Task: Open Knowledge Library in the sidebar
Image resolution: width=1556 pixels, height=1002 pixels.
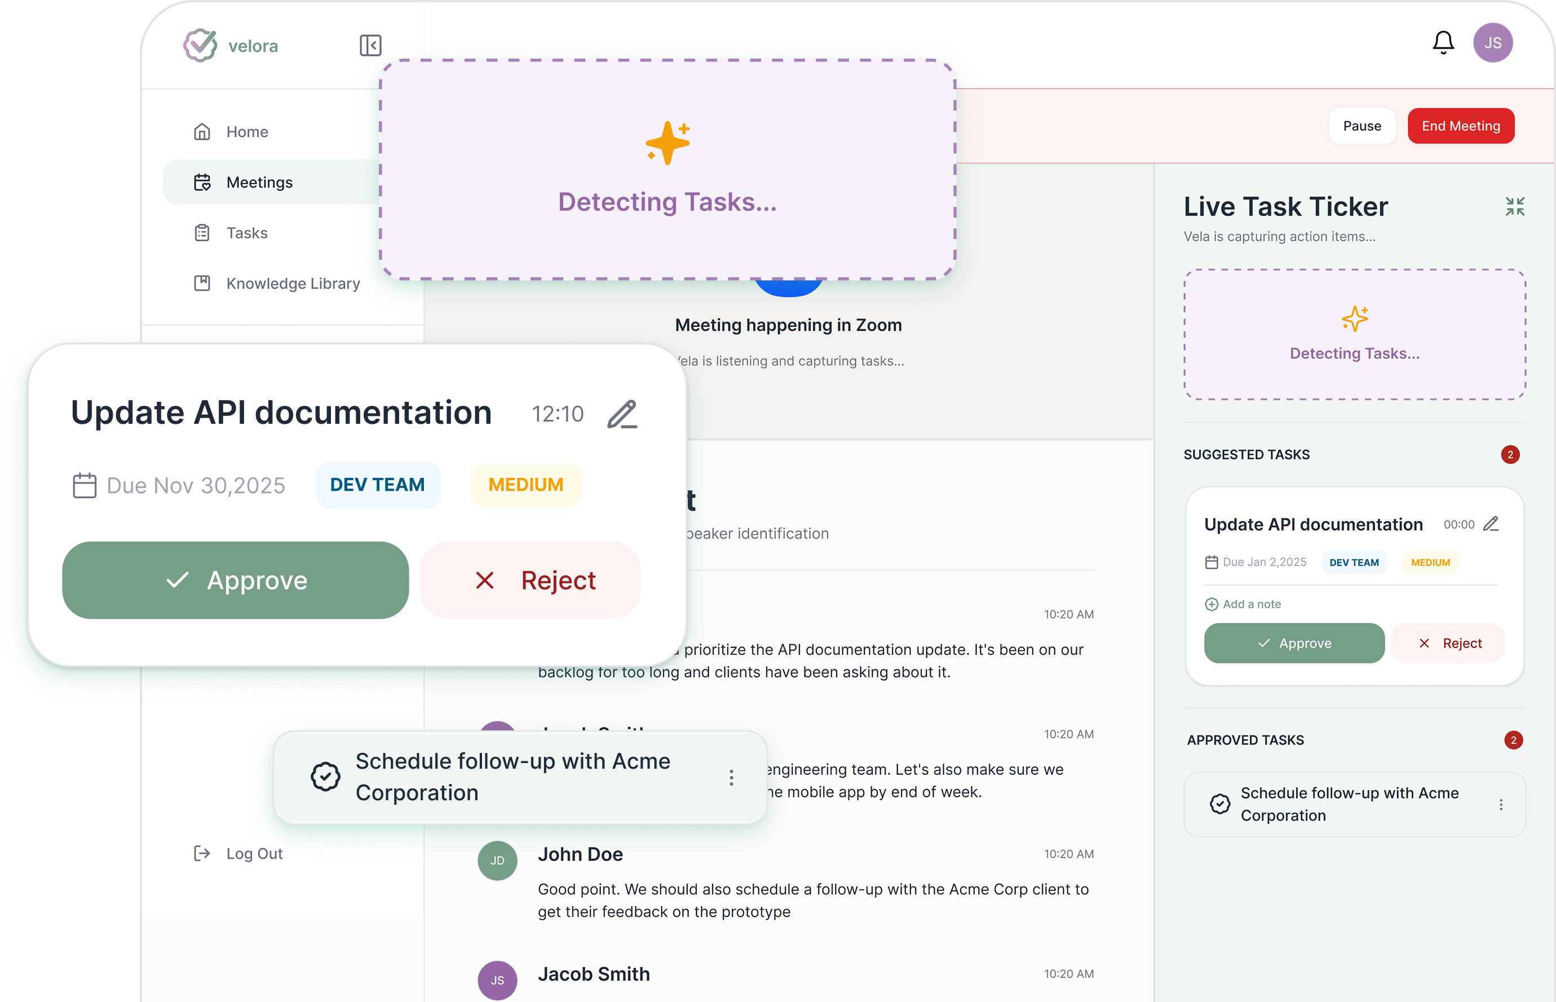Action: 277,283
